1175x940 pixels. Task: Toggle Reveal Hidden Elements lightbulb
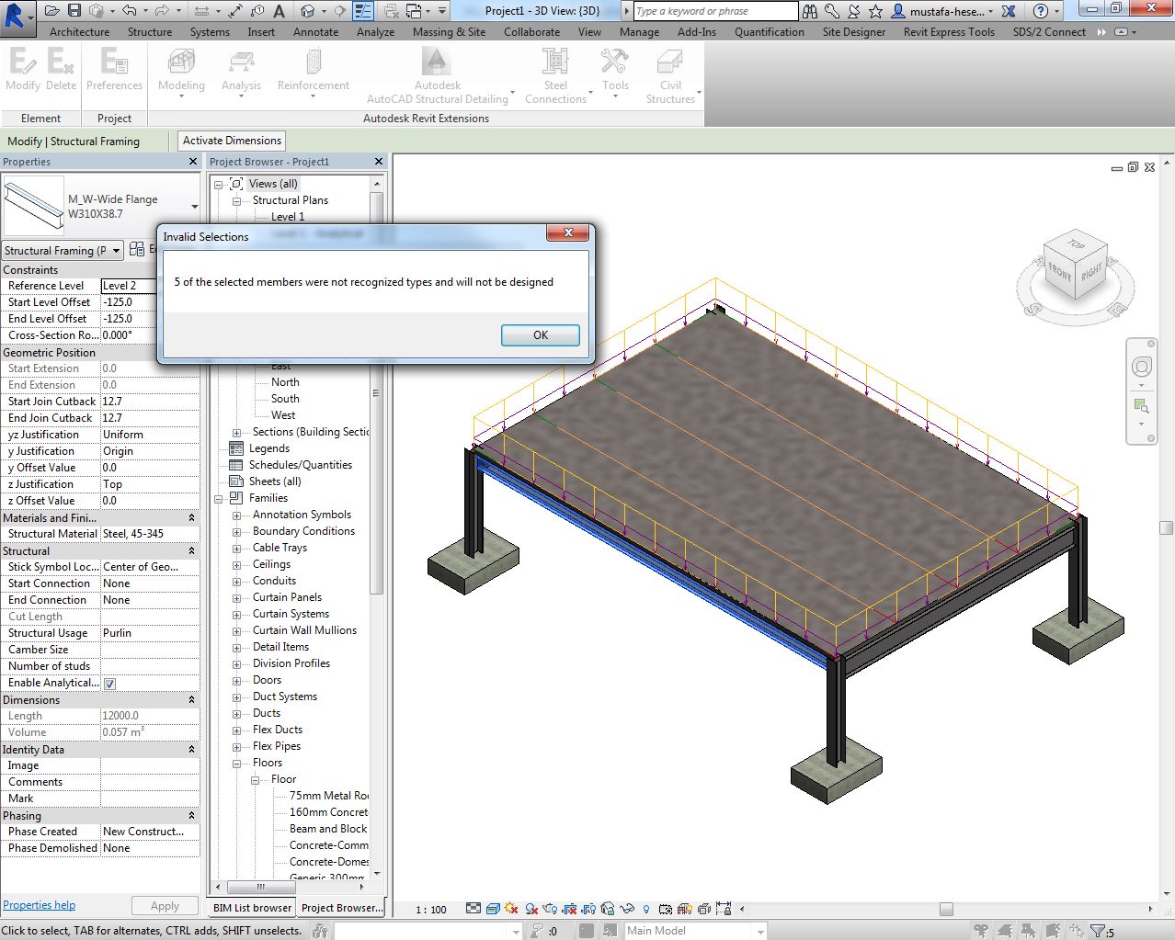[x=645, y=908]
